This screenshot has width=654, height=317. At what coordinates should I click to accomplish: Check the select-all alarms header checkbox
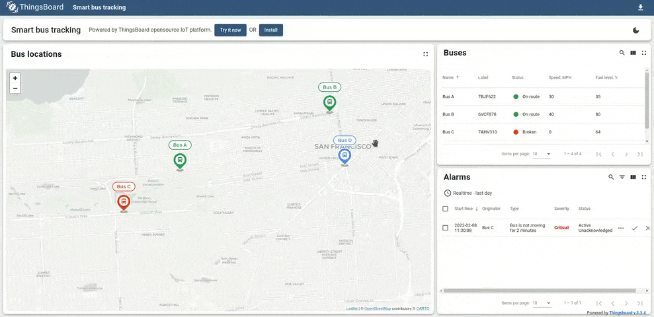(445, 209)
